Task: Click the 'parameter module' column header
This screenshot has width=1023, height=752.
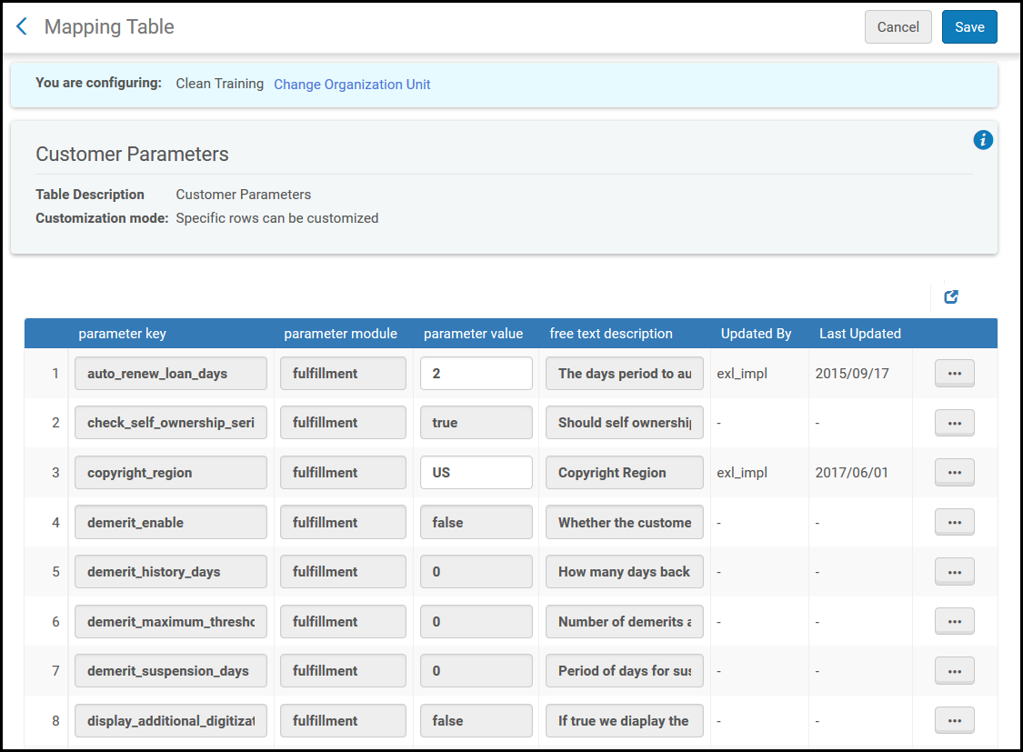Action: [x=341, y=334]
